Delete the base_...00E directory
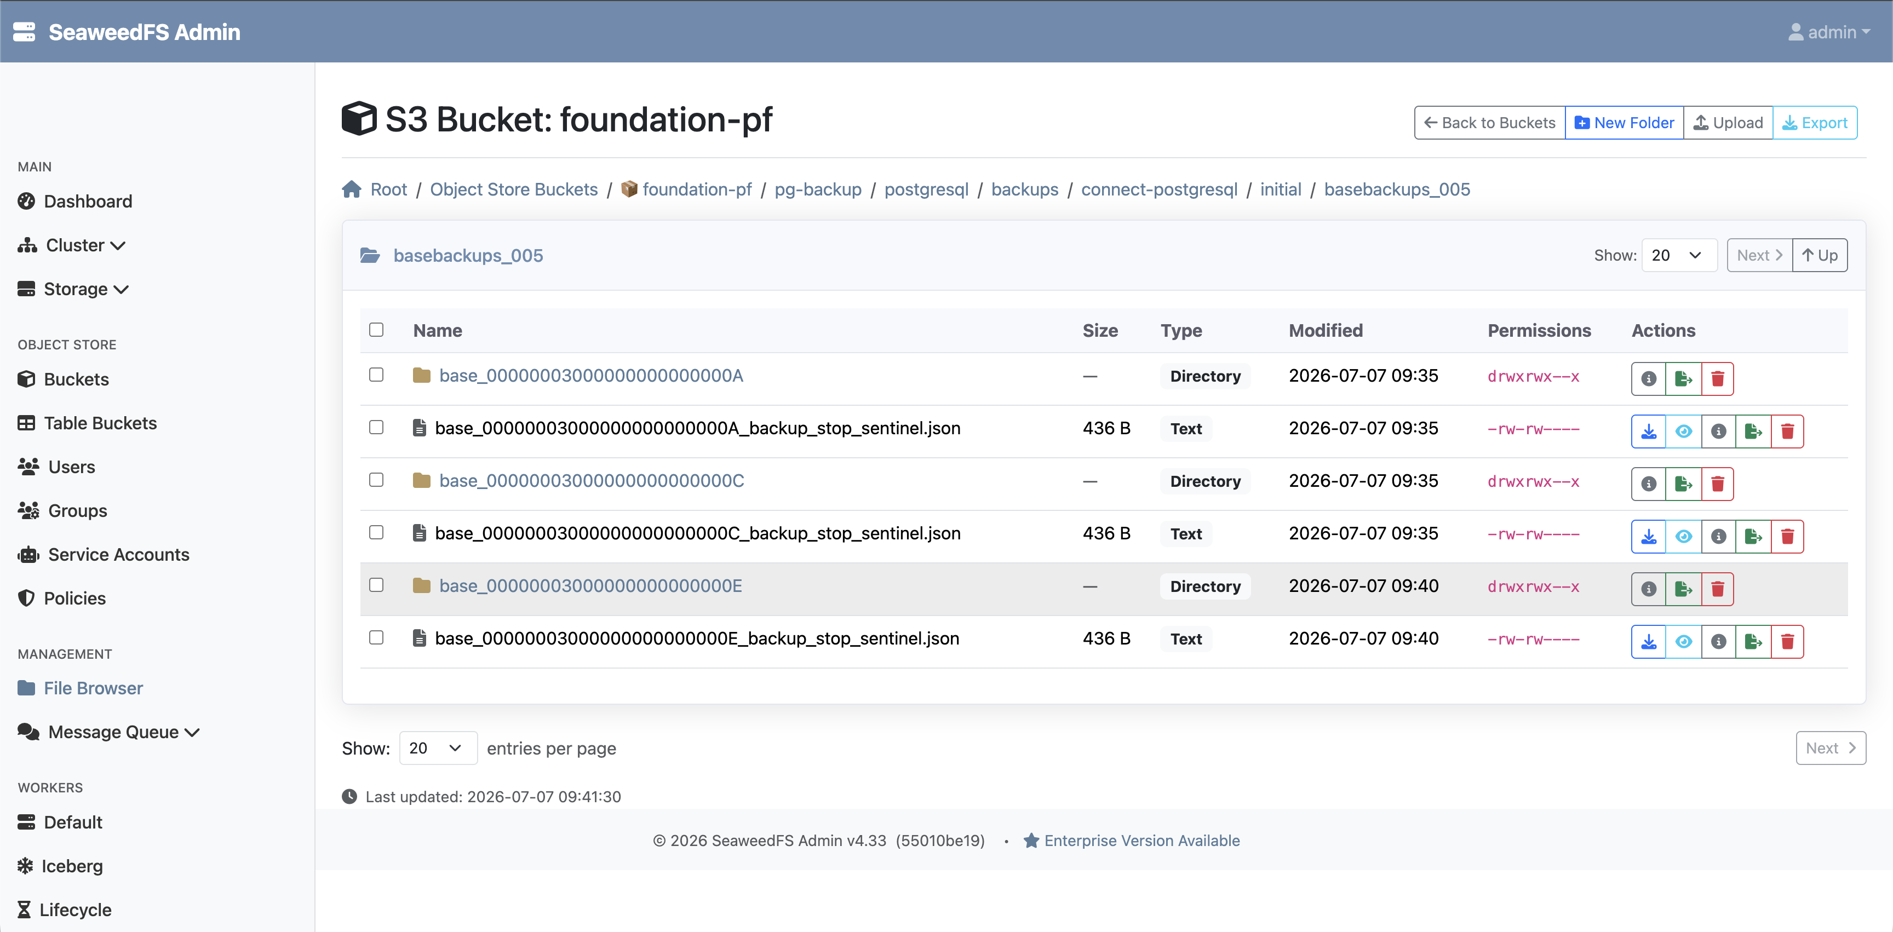The height and width of the screenshot is (932, 1893). (1717, 589)
